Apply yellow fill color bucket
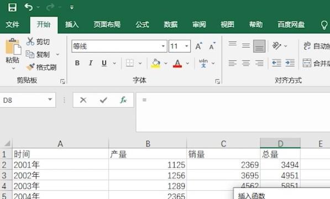330x199 pixels. point(156,63)
